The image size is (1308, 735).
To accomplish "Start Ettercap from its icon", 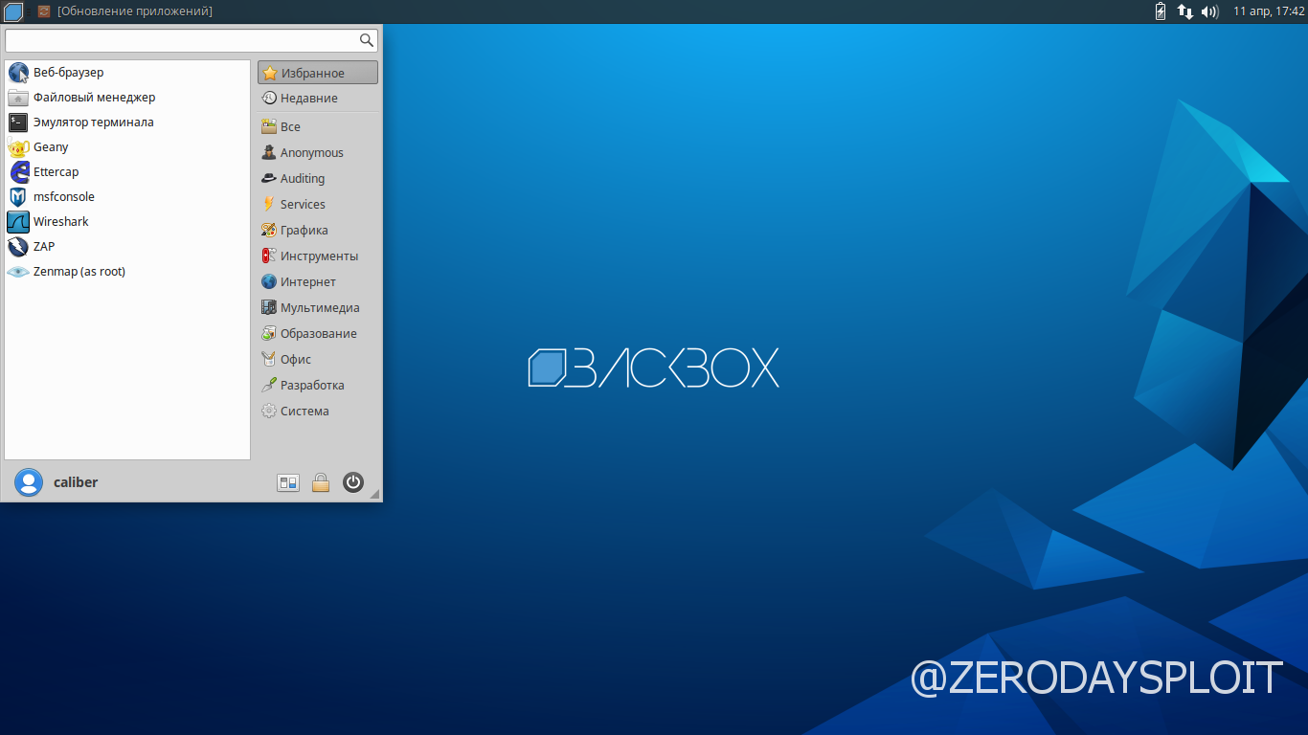I will point(18,172).
